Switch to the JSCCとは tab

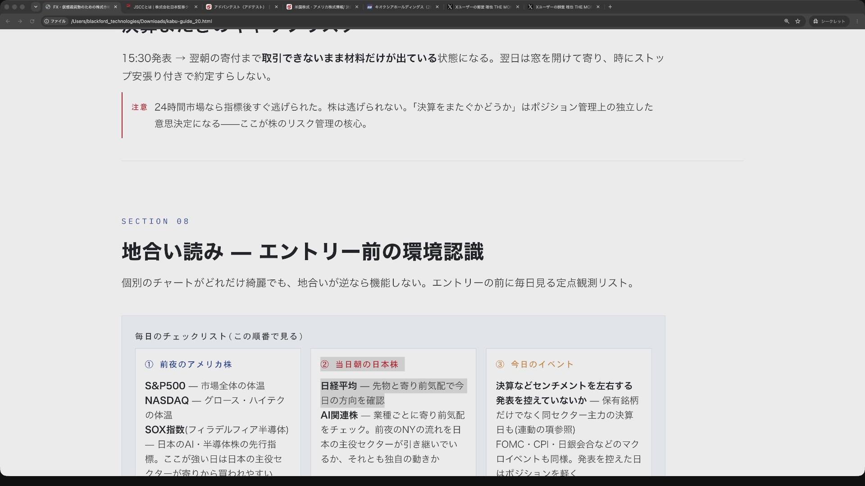tap(161, 7)
